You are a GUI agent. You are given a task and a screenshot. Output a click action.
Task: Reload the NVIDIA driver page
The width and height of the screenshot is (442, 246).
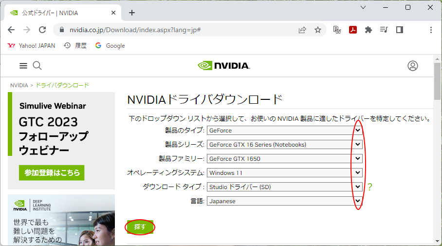pyautogui.click(x=42, y=30)
